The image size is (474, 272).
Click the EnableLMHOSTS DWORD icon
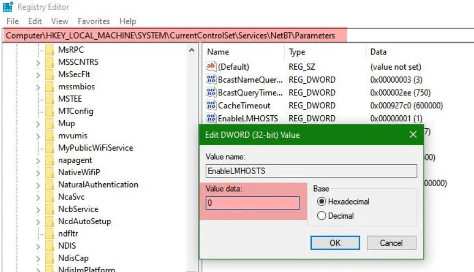pos(211,118)
